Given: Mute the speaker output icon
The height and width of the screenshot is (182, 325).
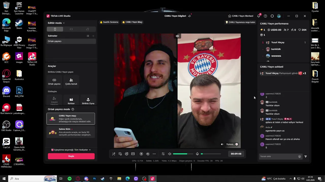Looking at the screenshot, I should [x=170, y=154].
